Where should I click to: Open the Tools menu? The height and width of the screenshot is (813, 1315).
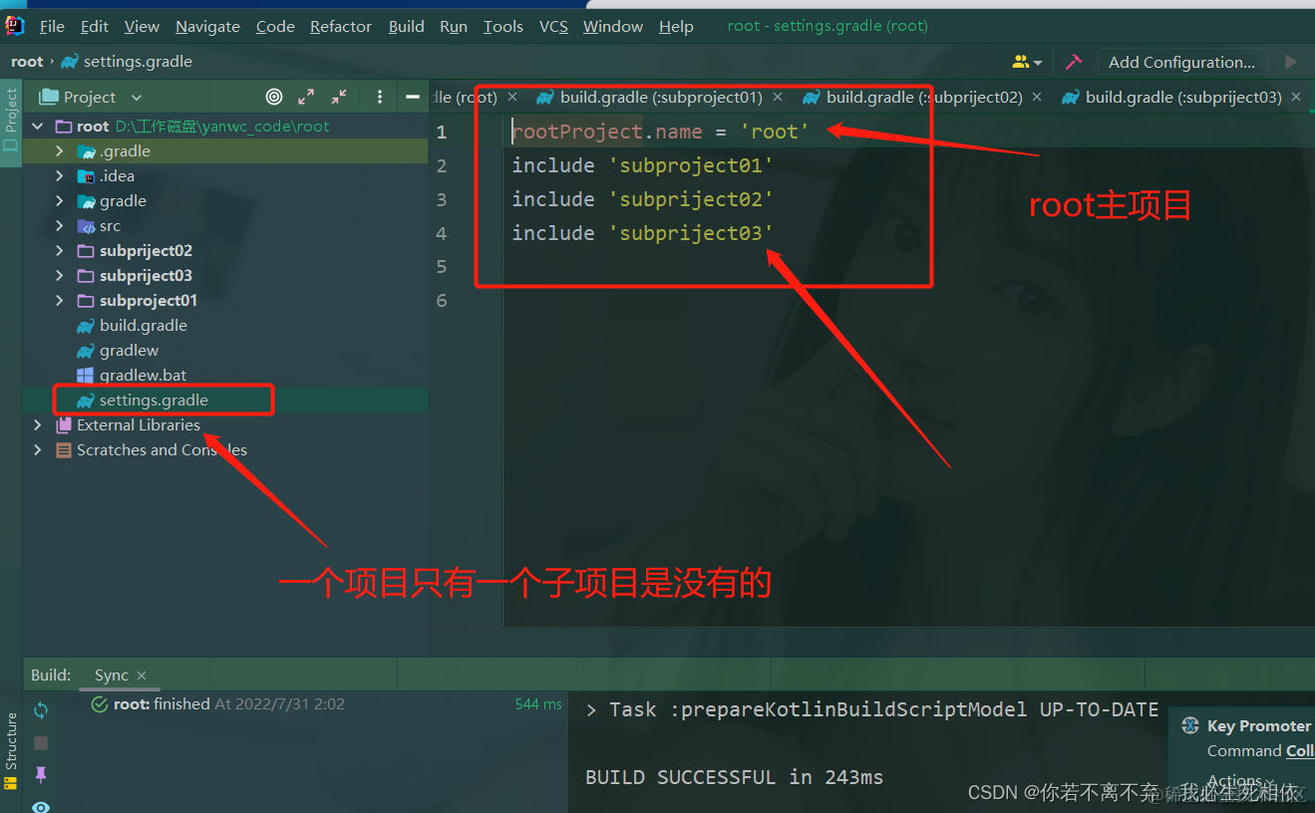[x=503, y=27]
